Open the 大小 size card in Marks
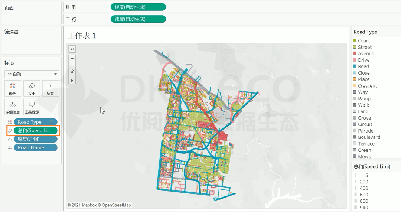 click(32, 88)
